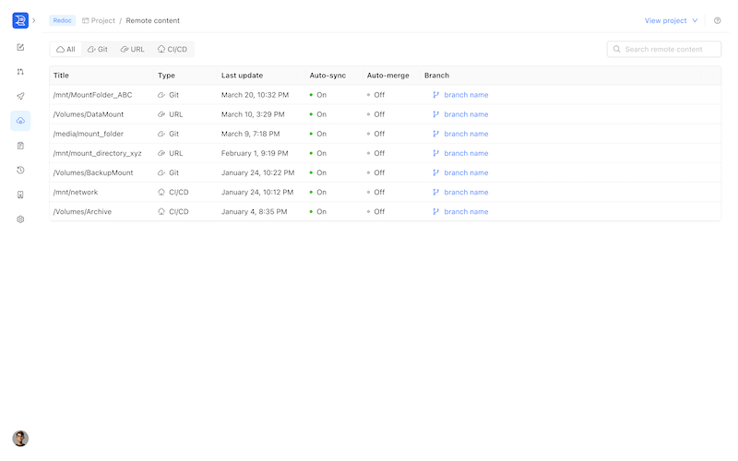Click the CI/CD type icon for /mnt/network
The width and height of the screenshot is (738, 461).
[161, 193]
